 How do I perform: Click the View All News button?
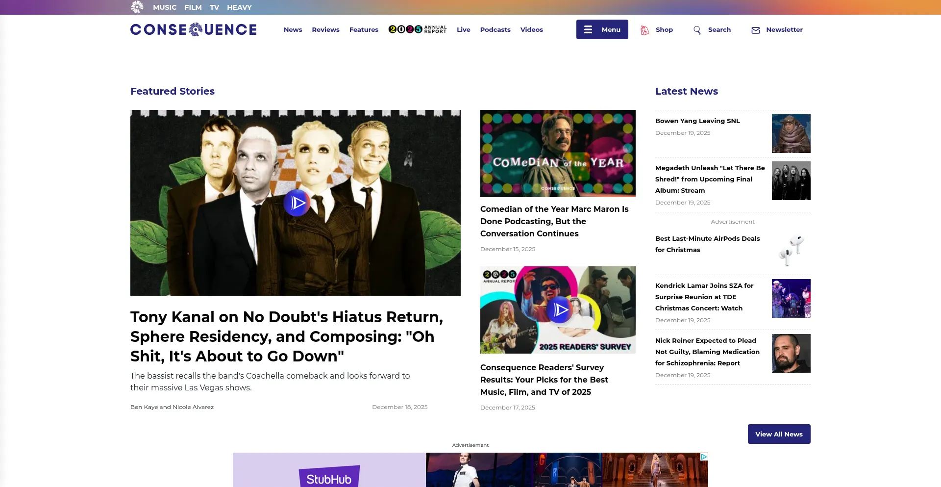(779, 434)
